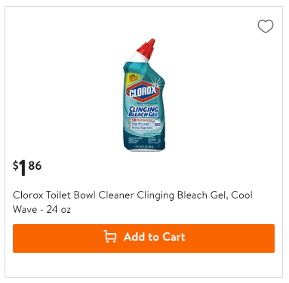Viewport: 289px width, 283px height.
Task: Click the large '1' digit in the price
Action: coord(23,168)
